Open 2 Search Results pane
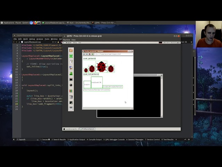The height and width of the screenshot is (167, 222). tap(59, 140)
